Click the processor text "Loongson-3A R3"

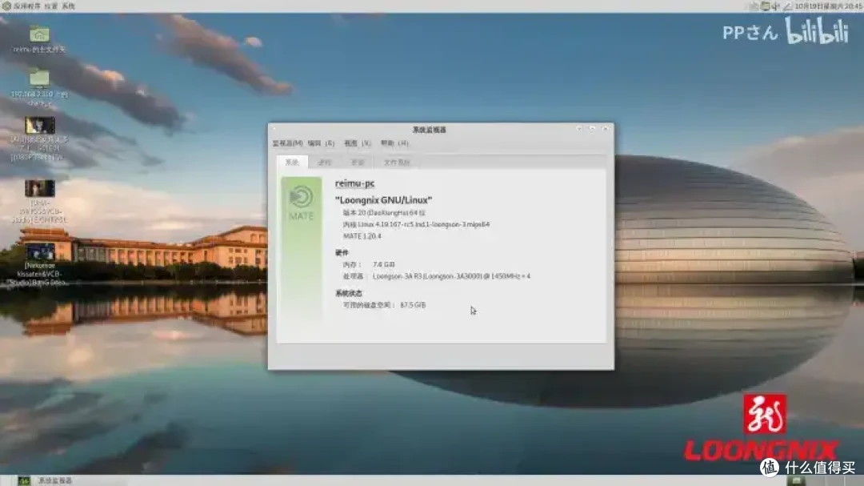[451, 275]
